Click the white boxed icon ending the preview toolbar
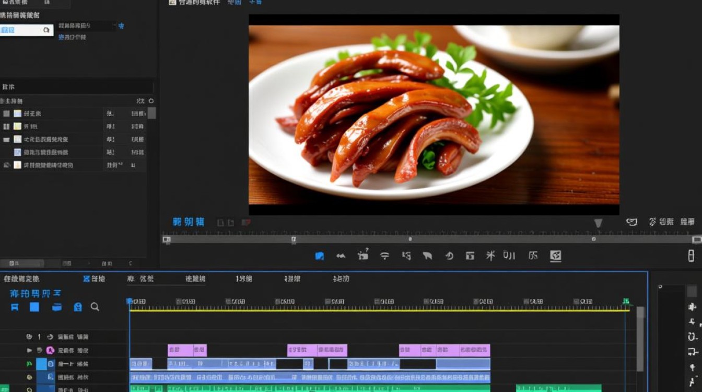 click(555, 256)
